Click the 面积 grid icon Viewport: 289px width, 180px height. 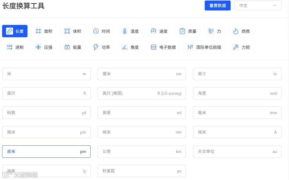[x=38, y=31]
